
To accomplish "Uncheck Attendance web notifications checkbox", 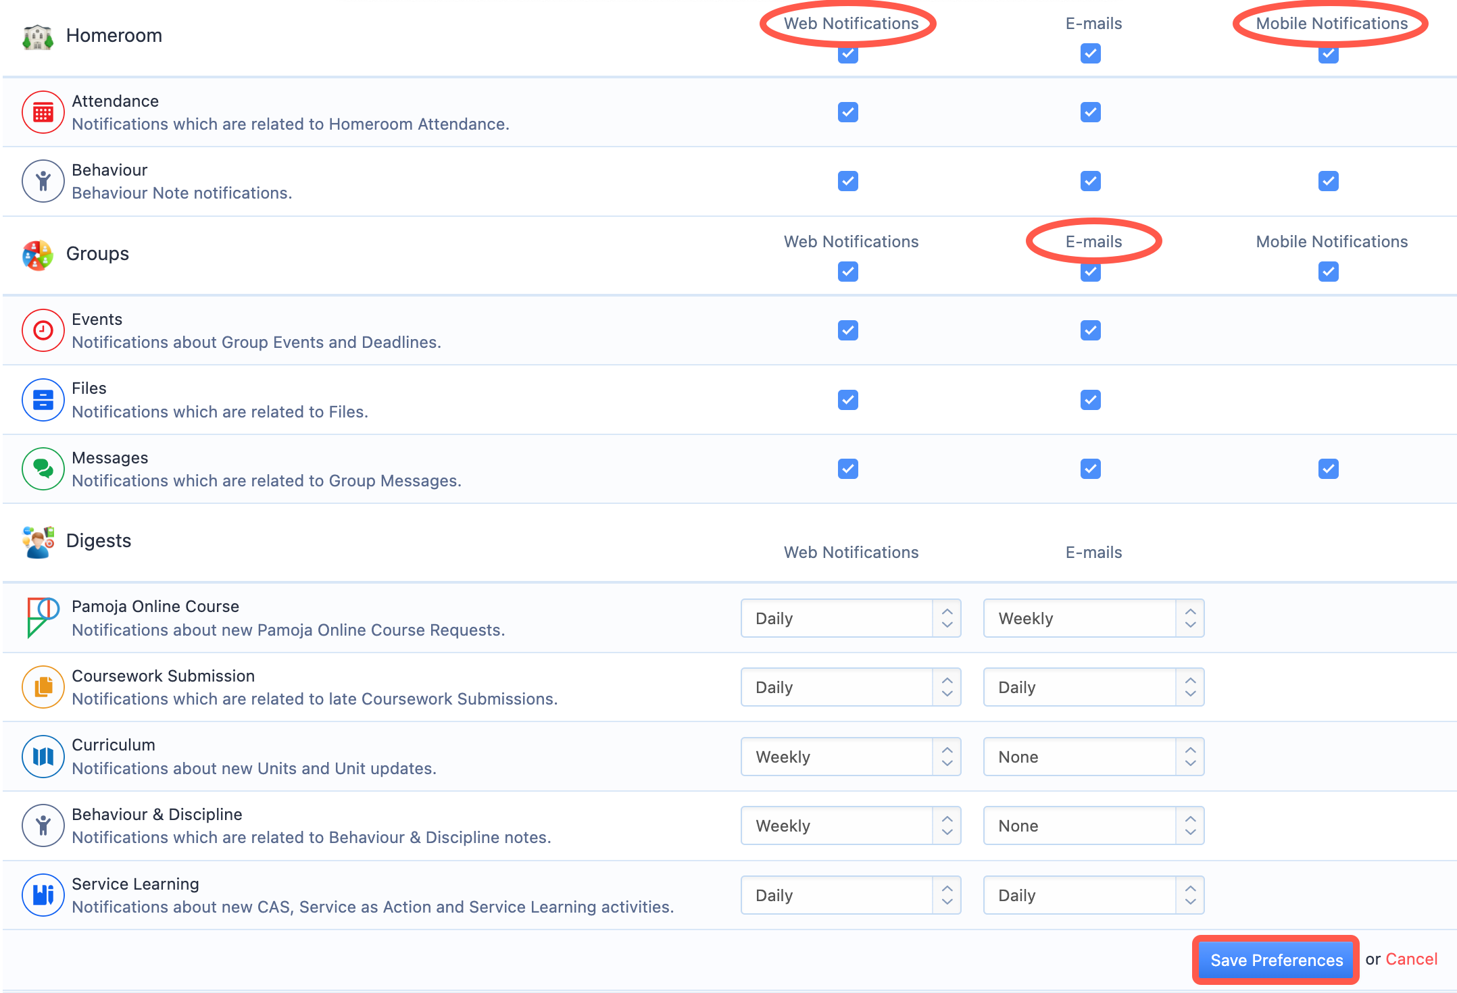I will click(847, 112).
